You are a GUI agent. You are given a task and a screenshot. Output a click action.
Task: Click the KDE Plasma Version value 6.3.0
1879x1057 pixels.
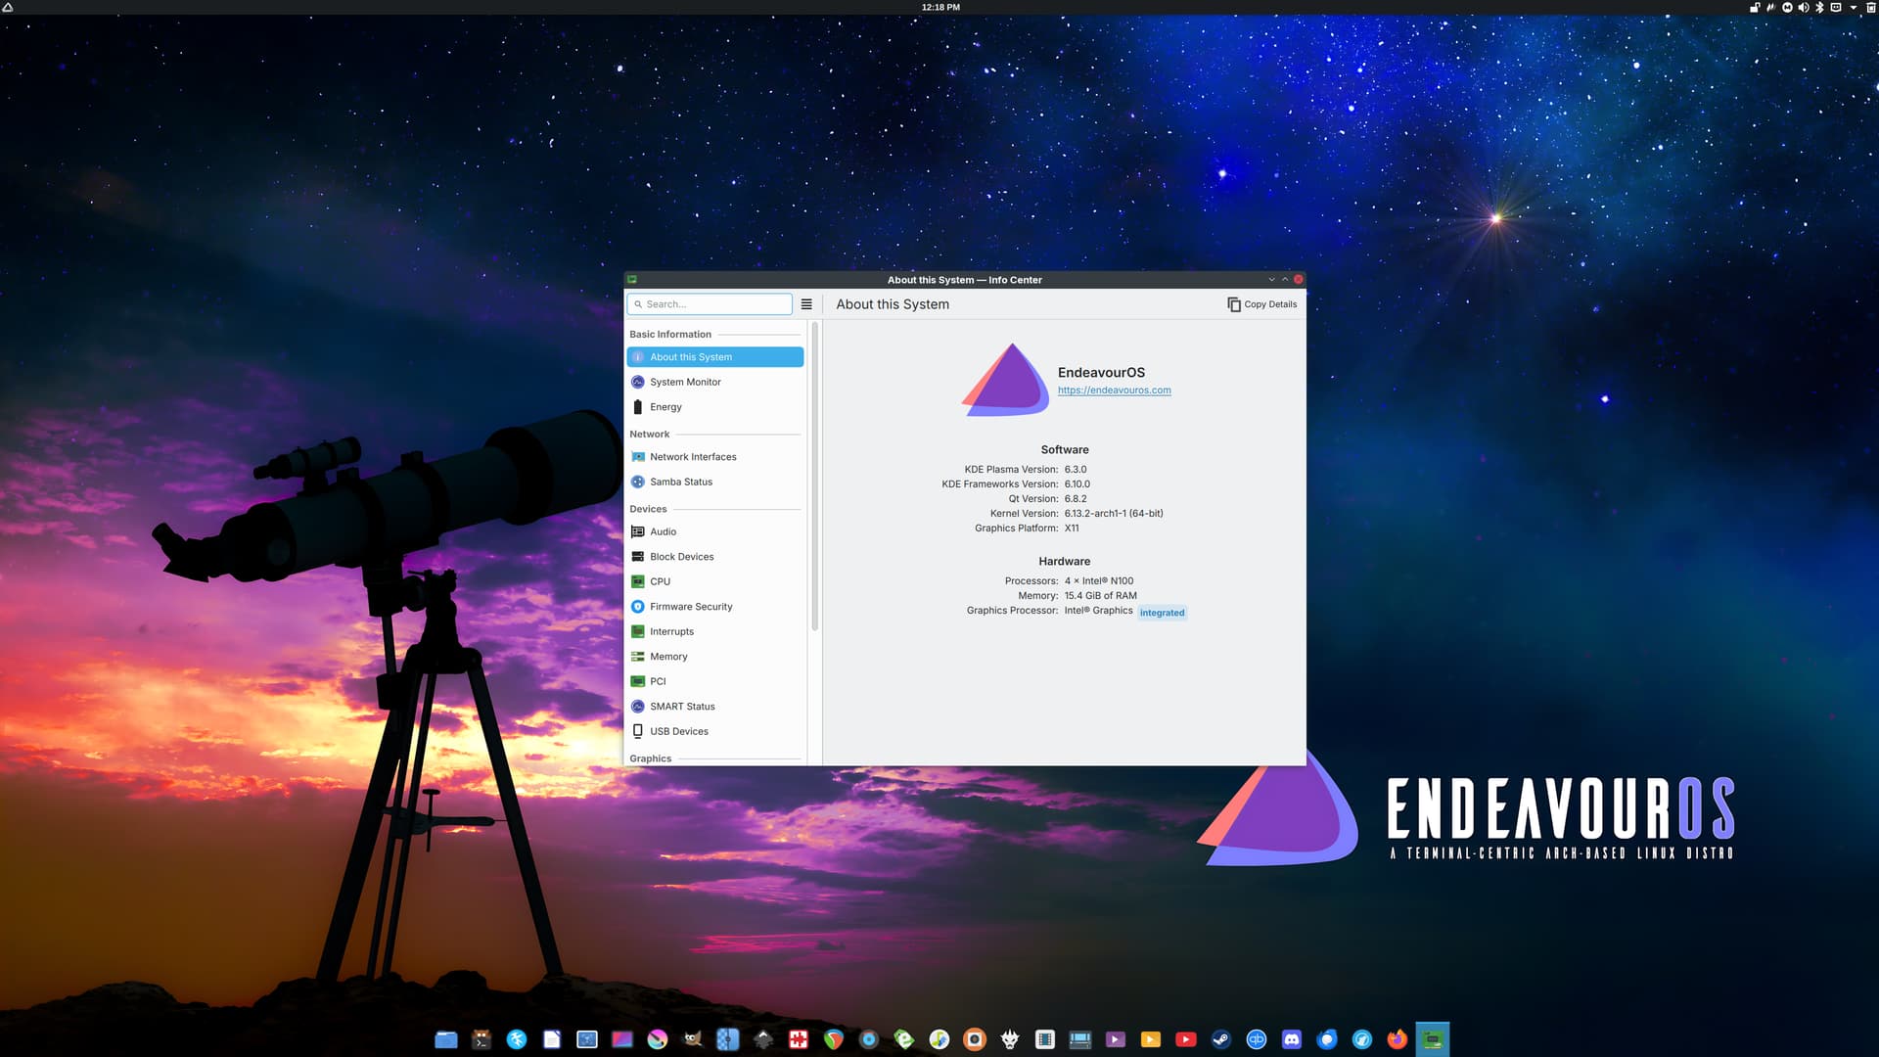(x=1076, y=469)
